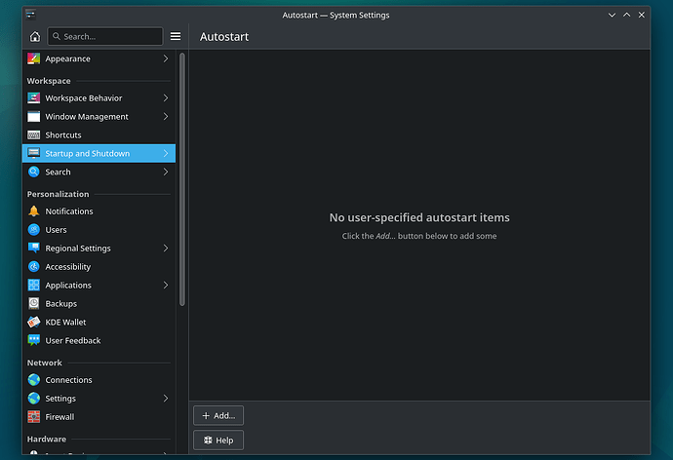
Task: Click the Notifications bell icon
Action: tap(33, 211)
